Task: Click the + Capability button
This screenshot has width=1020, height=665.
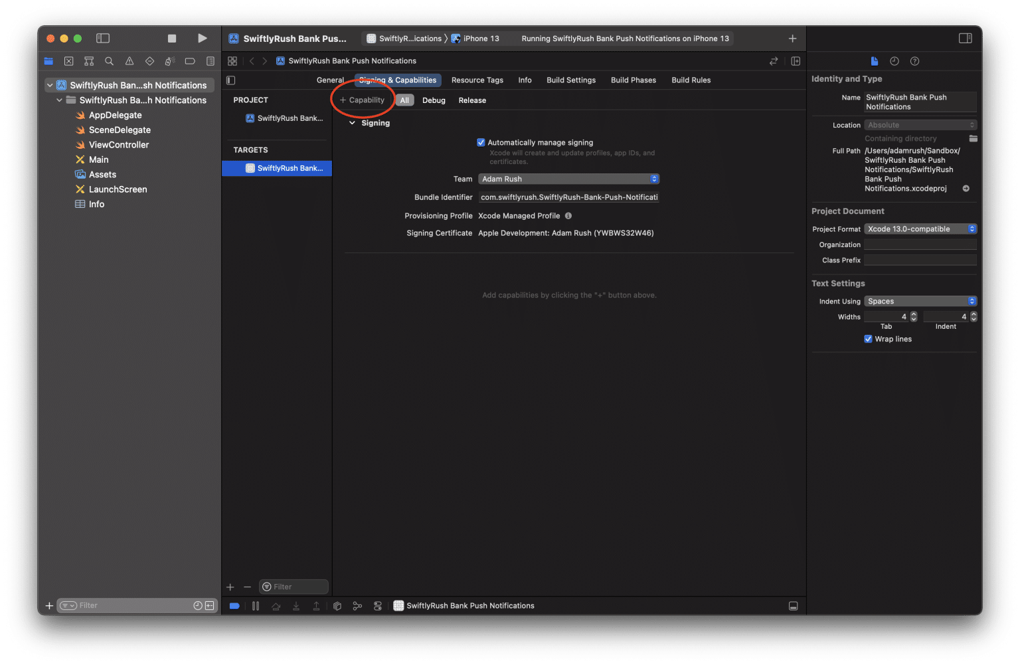Action: (363, 100)
